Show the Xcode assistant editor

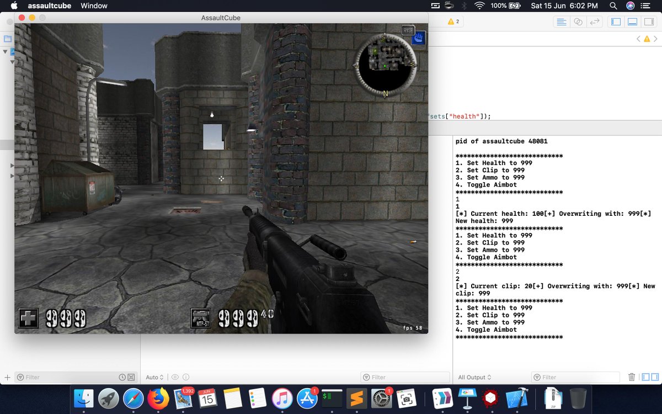[578, 22]
